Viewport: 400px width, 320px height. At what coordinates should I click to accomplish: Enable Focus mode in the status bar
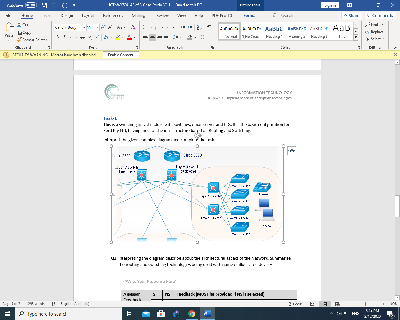[295, 304]
